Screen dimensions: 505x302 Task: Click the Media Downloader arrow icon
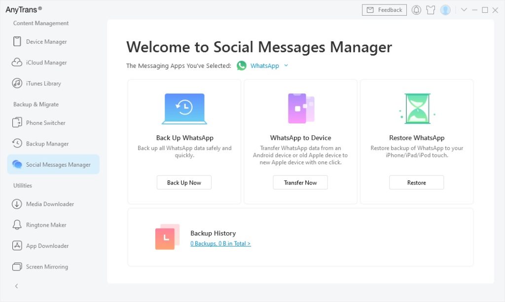pos(17,204)
